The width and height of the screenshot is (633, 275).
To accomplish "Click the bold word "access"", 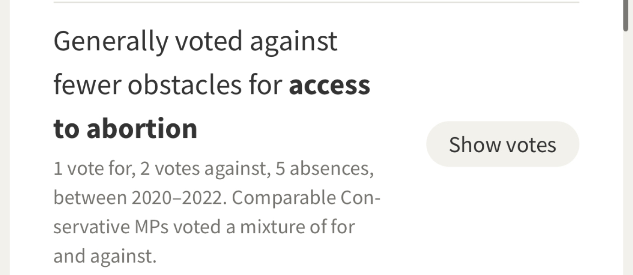I will [x=329, y=85].
